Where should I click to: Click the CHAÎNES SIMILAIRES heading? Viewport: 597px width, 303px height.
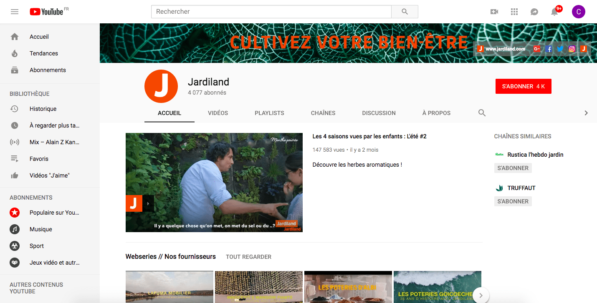[x=523, y=136]
